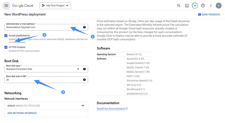Open Boot disk type dropdown
Screen dimensions: 225x123
point(46,69)
